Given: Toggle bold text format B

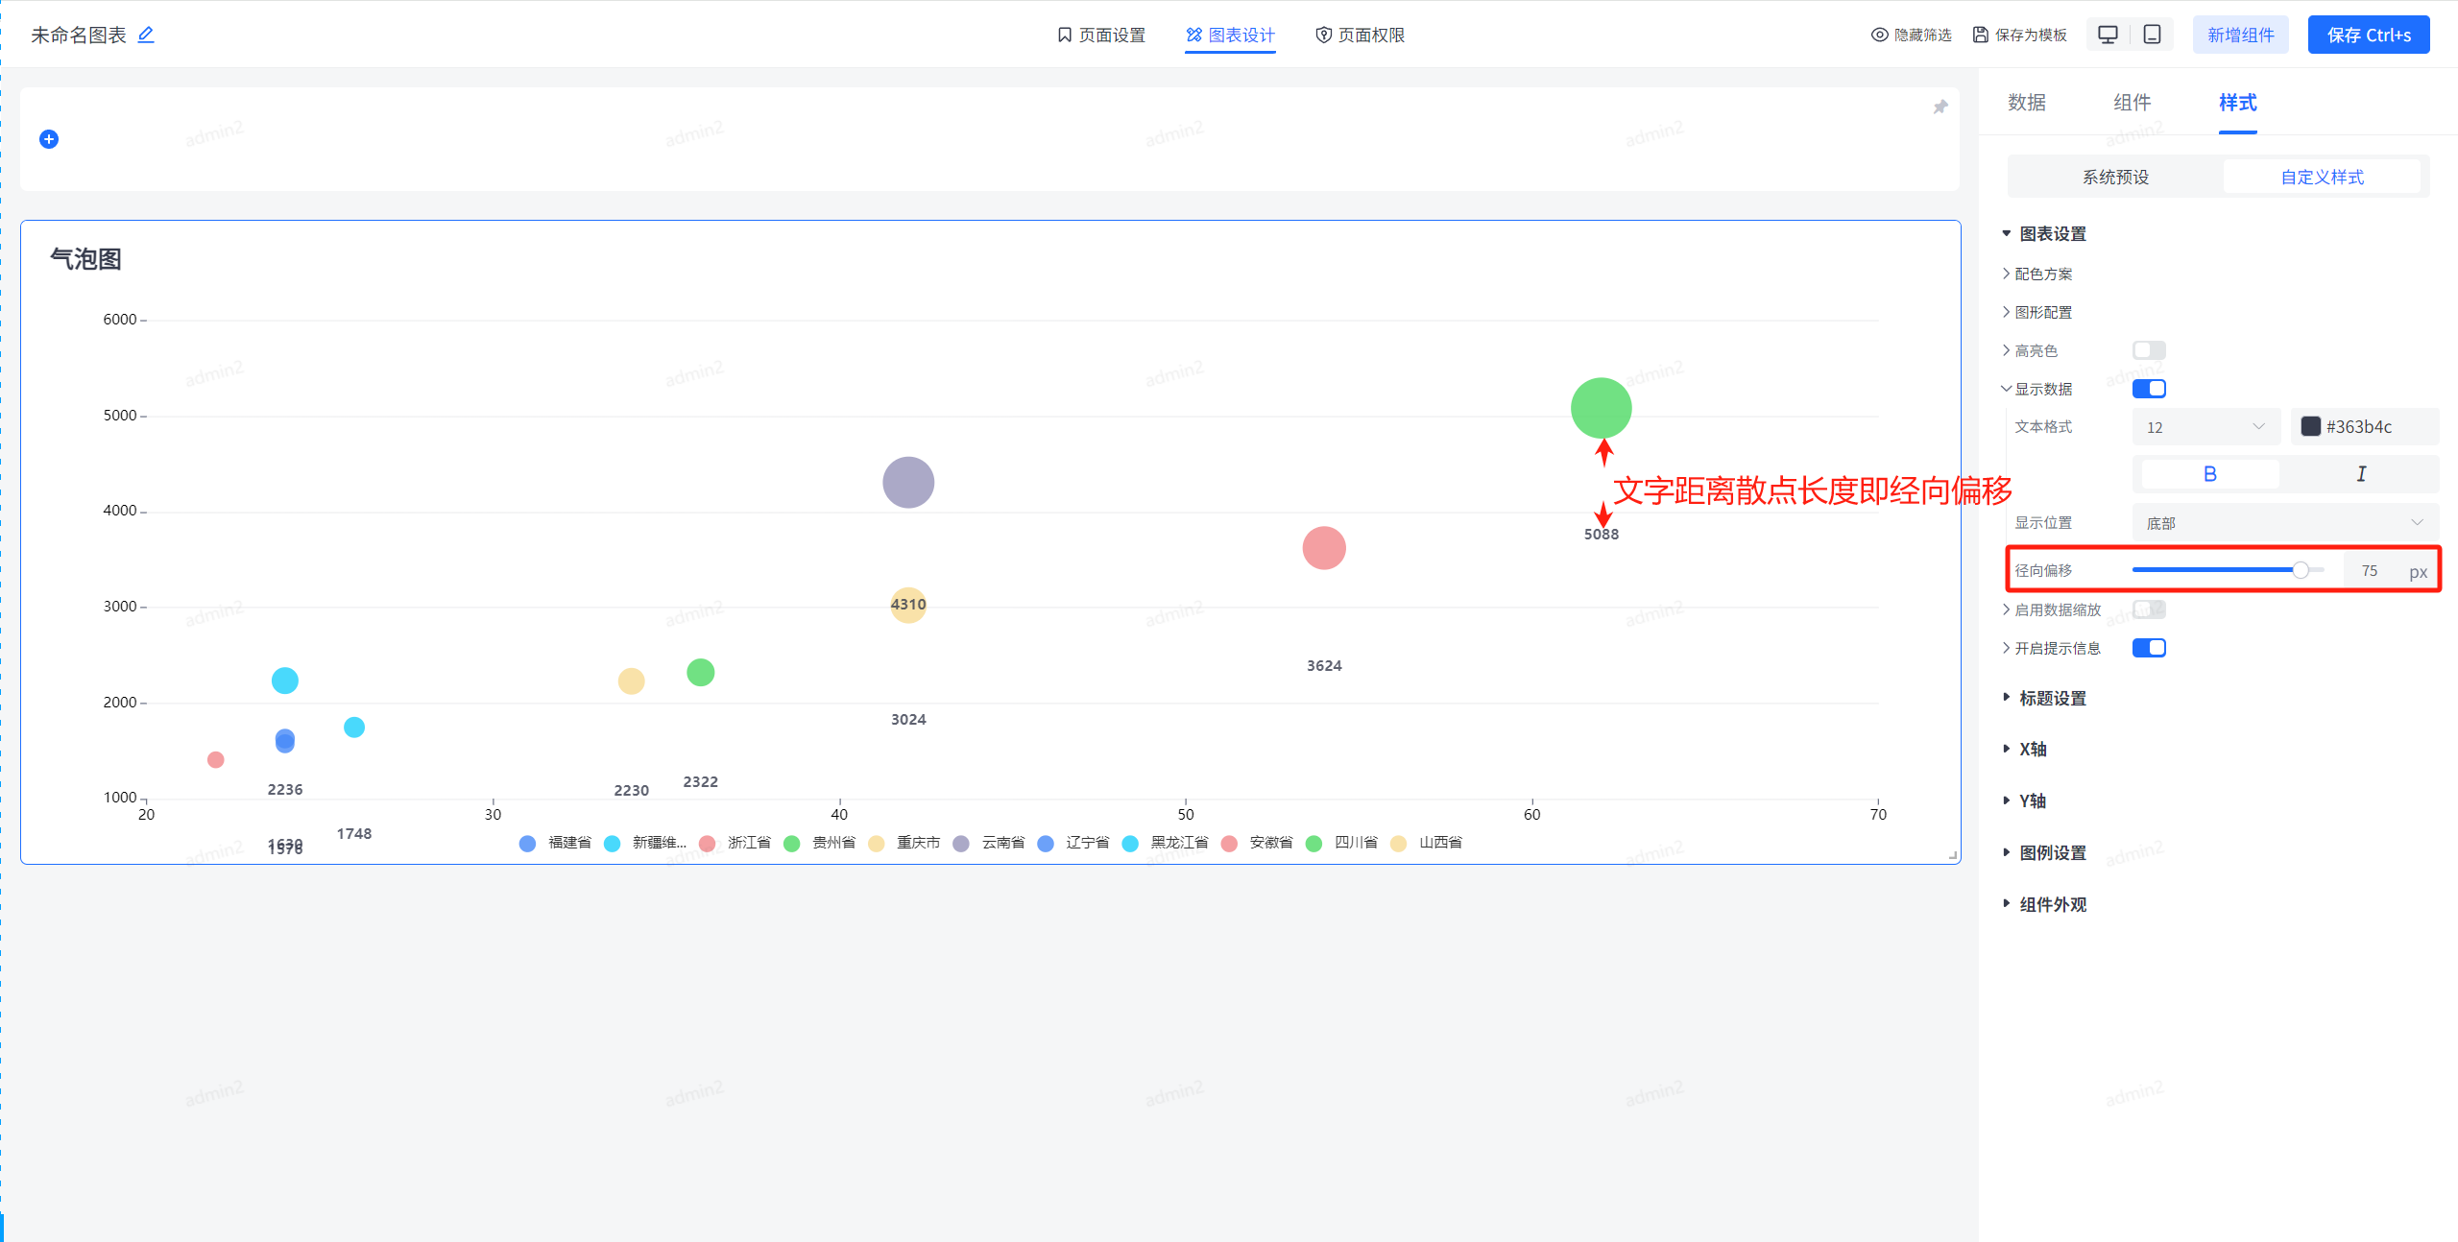Looking at the screenshot, I should 2210,474.
